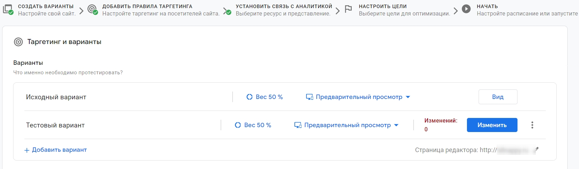Click the targeting rules step target icon
This screenshot has height=169, width=579.
92,10
